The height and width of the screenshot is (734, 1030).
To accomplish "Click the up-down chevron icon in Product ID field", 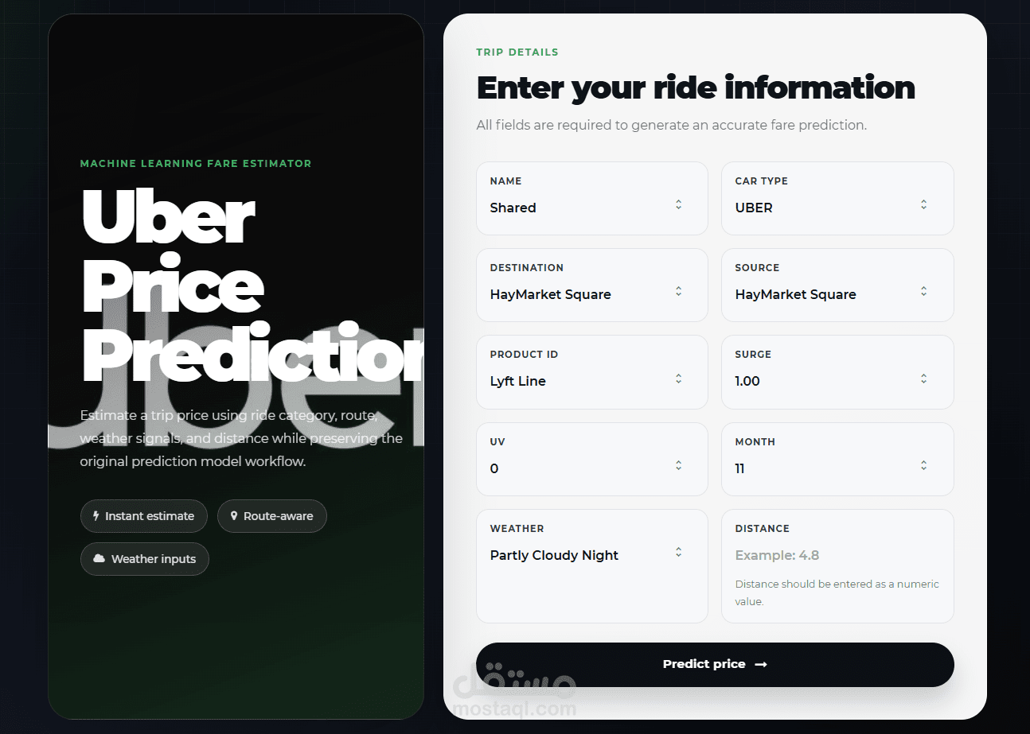I will (679, 379).
